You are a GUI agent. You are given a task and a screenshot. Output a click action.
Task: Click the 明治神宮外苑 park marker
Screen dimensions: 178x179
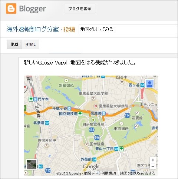93,120
